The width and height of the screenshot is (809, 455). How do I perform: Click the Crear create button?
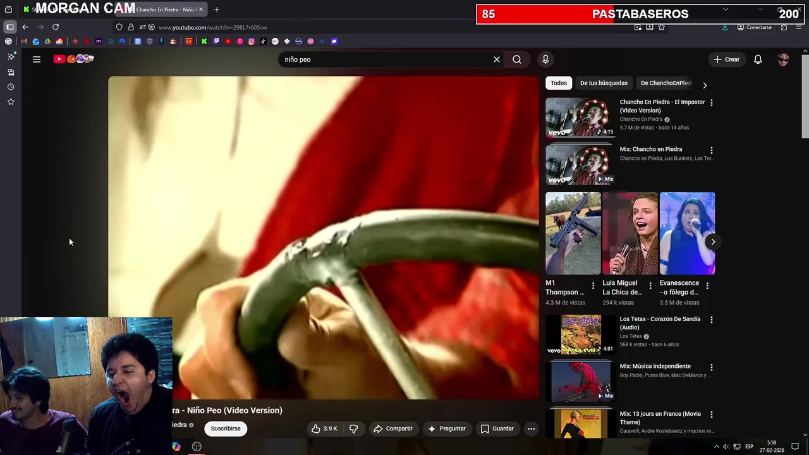pyautogui.click(x=726, y=59)
